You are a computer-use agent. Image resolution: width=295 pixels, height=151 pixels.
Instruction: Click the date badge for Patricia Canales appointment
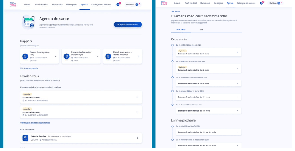pos(25,138)
